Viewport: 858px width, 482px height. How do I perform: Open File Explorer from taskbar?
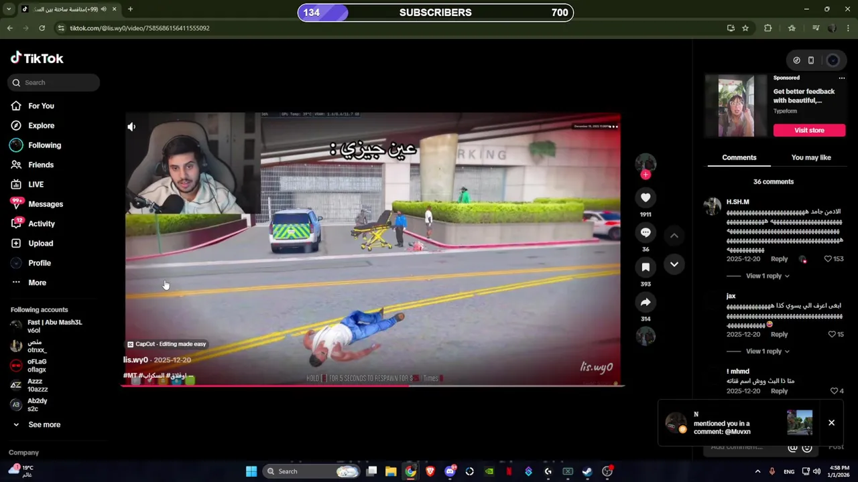coord(391,471)
